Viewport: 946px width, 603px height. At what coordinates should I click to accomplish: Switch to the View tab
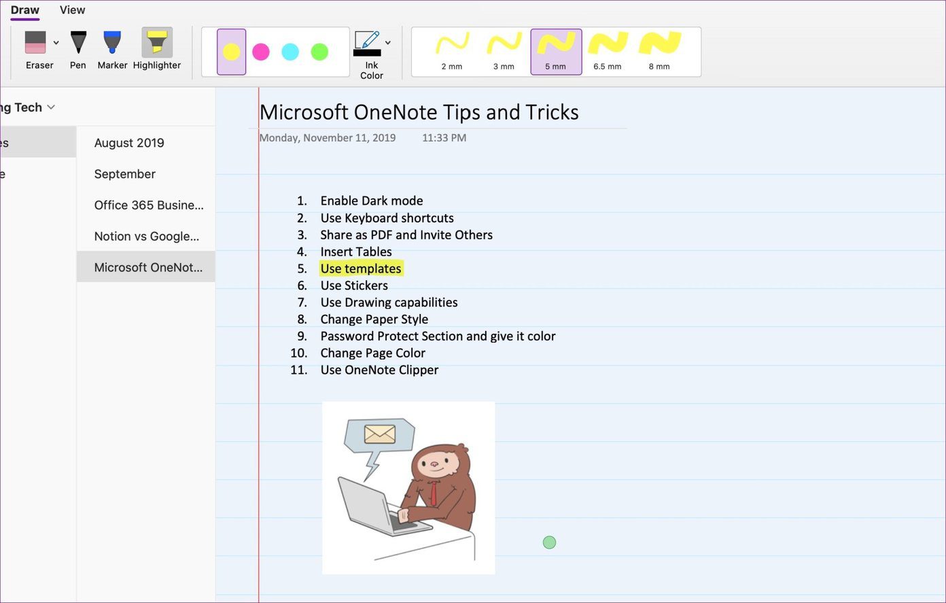pos(72,10)
